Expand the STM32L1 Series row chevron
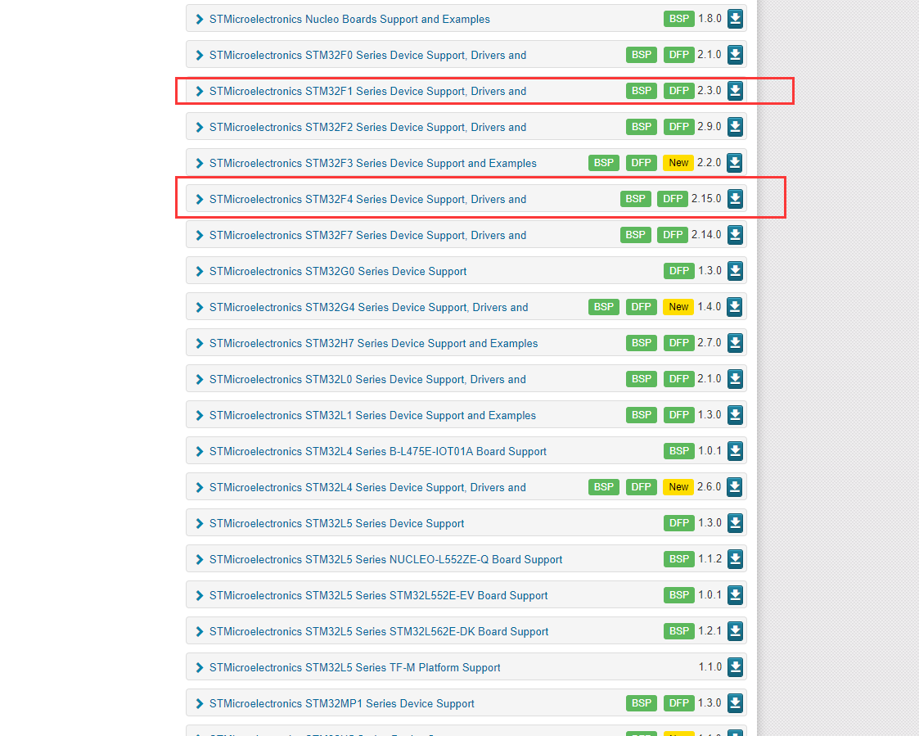The height and width of the screenshot is (736, 919). tap(200, 415)
